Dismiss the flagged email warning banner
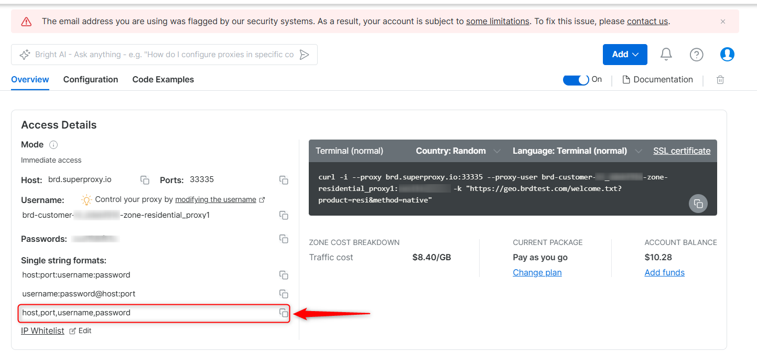 [723, 22]
